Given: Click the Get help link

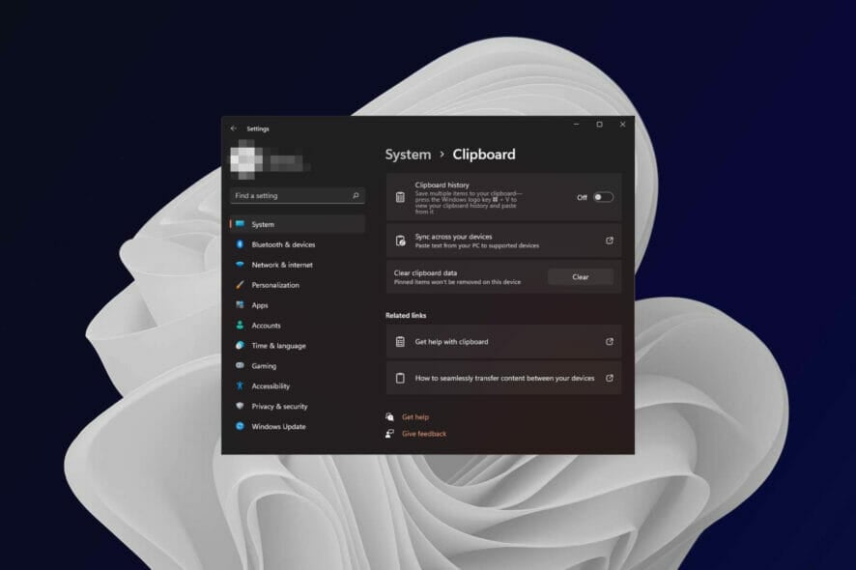Looking at the screenshot, I should (415, 416).
